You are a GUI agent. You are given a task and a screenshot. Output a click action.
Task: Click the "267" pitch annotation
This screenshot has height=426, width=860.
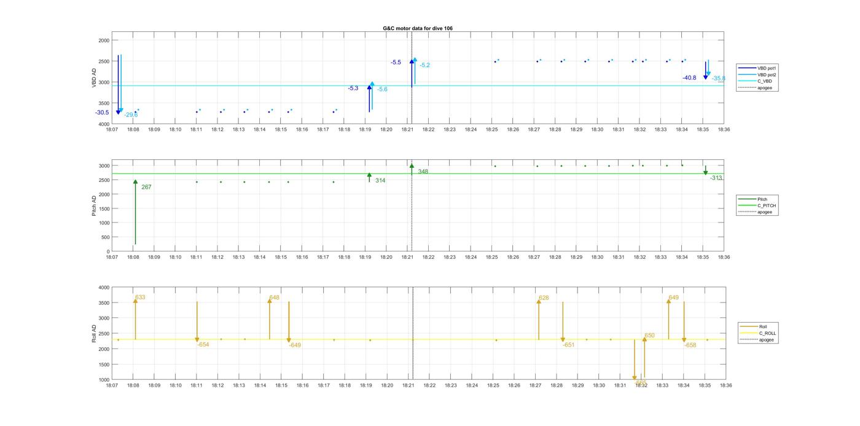146,187
